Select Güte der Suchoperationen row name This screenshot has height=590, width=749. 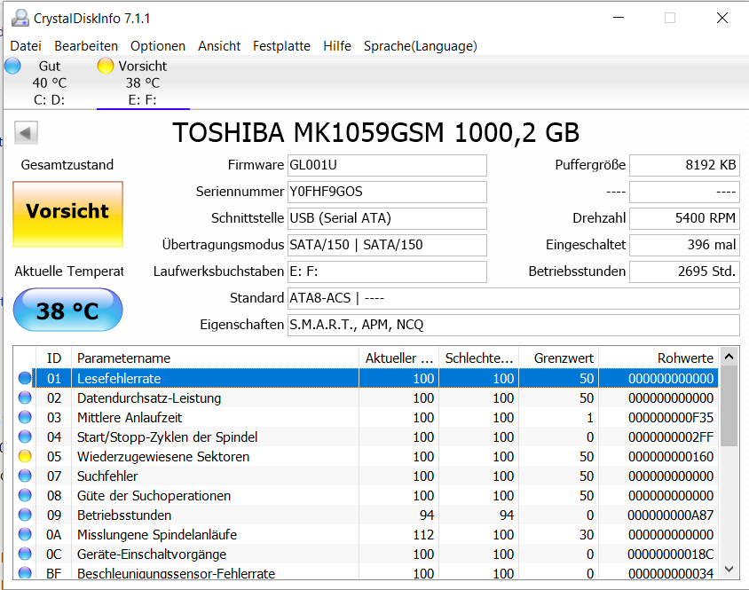coord(154,496)
